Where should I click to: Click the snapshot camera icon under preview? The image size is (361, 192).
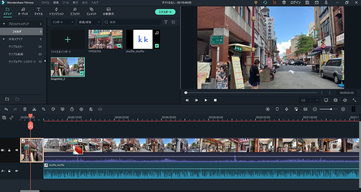coord(336,100)
